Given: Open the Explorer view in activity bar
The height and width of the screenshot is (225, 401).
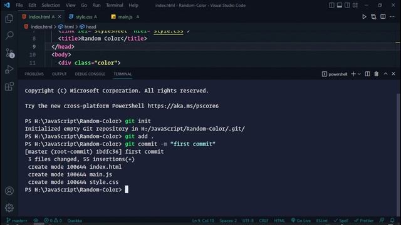Looking at the screenshot, I should (9, 19).
